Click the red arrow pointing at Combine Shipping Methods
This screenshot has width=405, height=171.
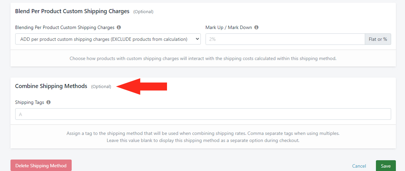pyautogui.click(x=142, y=86)
